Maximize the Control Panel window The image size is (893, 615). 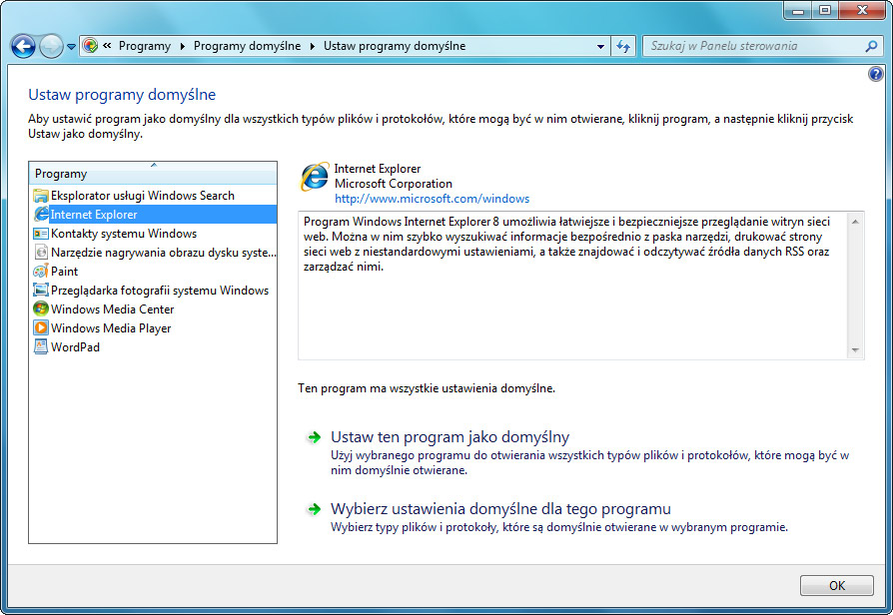[x=825, y=10]
